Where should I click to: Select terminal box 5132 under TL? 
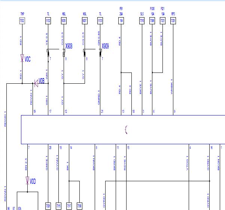click(x=48, y=21)
